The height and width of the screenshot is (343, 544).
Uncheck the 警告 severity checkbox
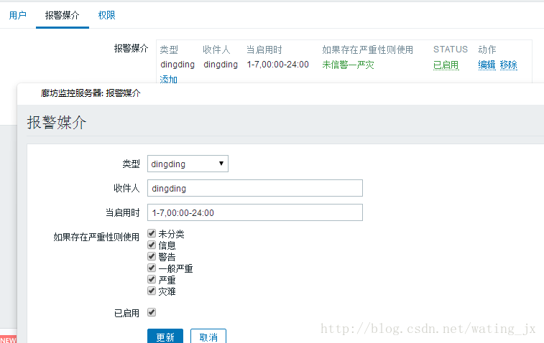click(152, 256)
